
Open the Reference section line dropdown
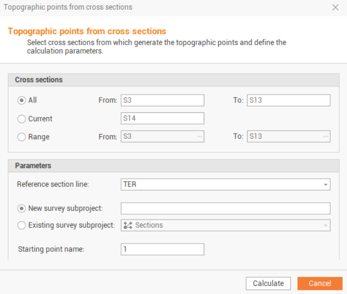325,184
